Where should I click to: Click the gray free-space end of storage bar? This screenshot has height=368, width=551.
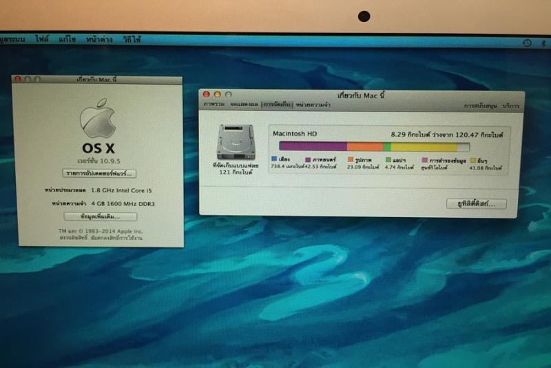coord(464,147)
